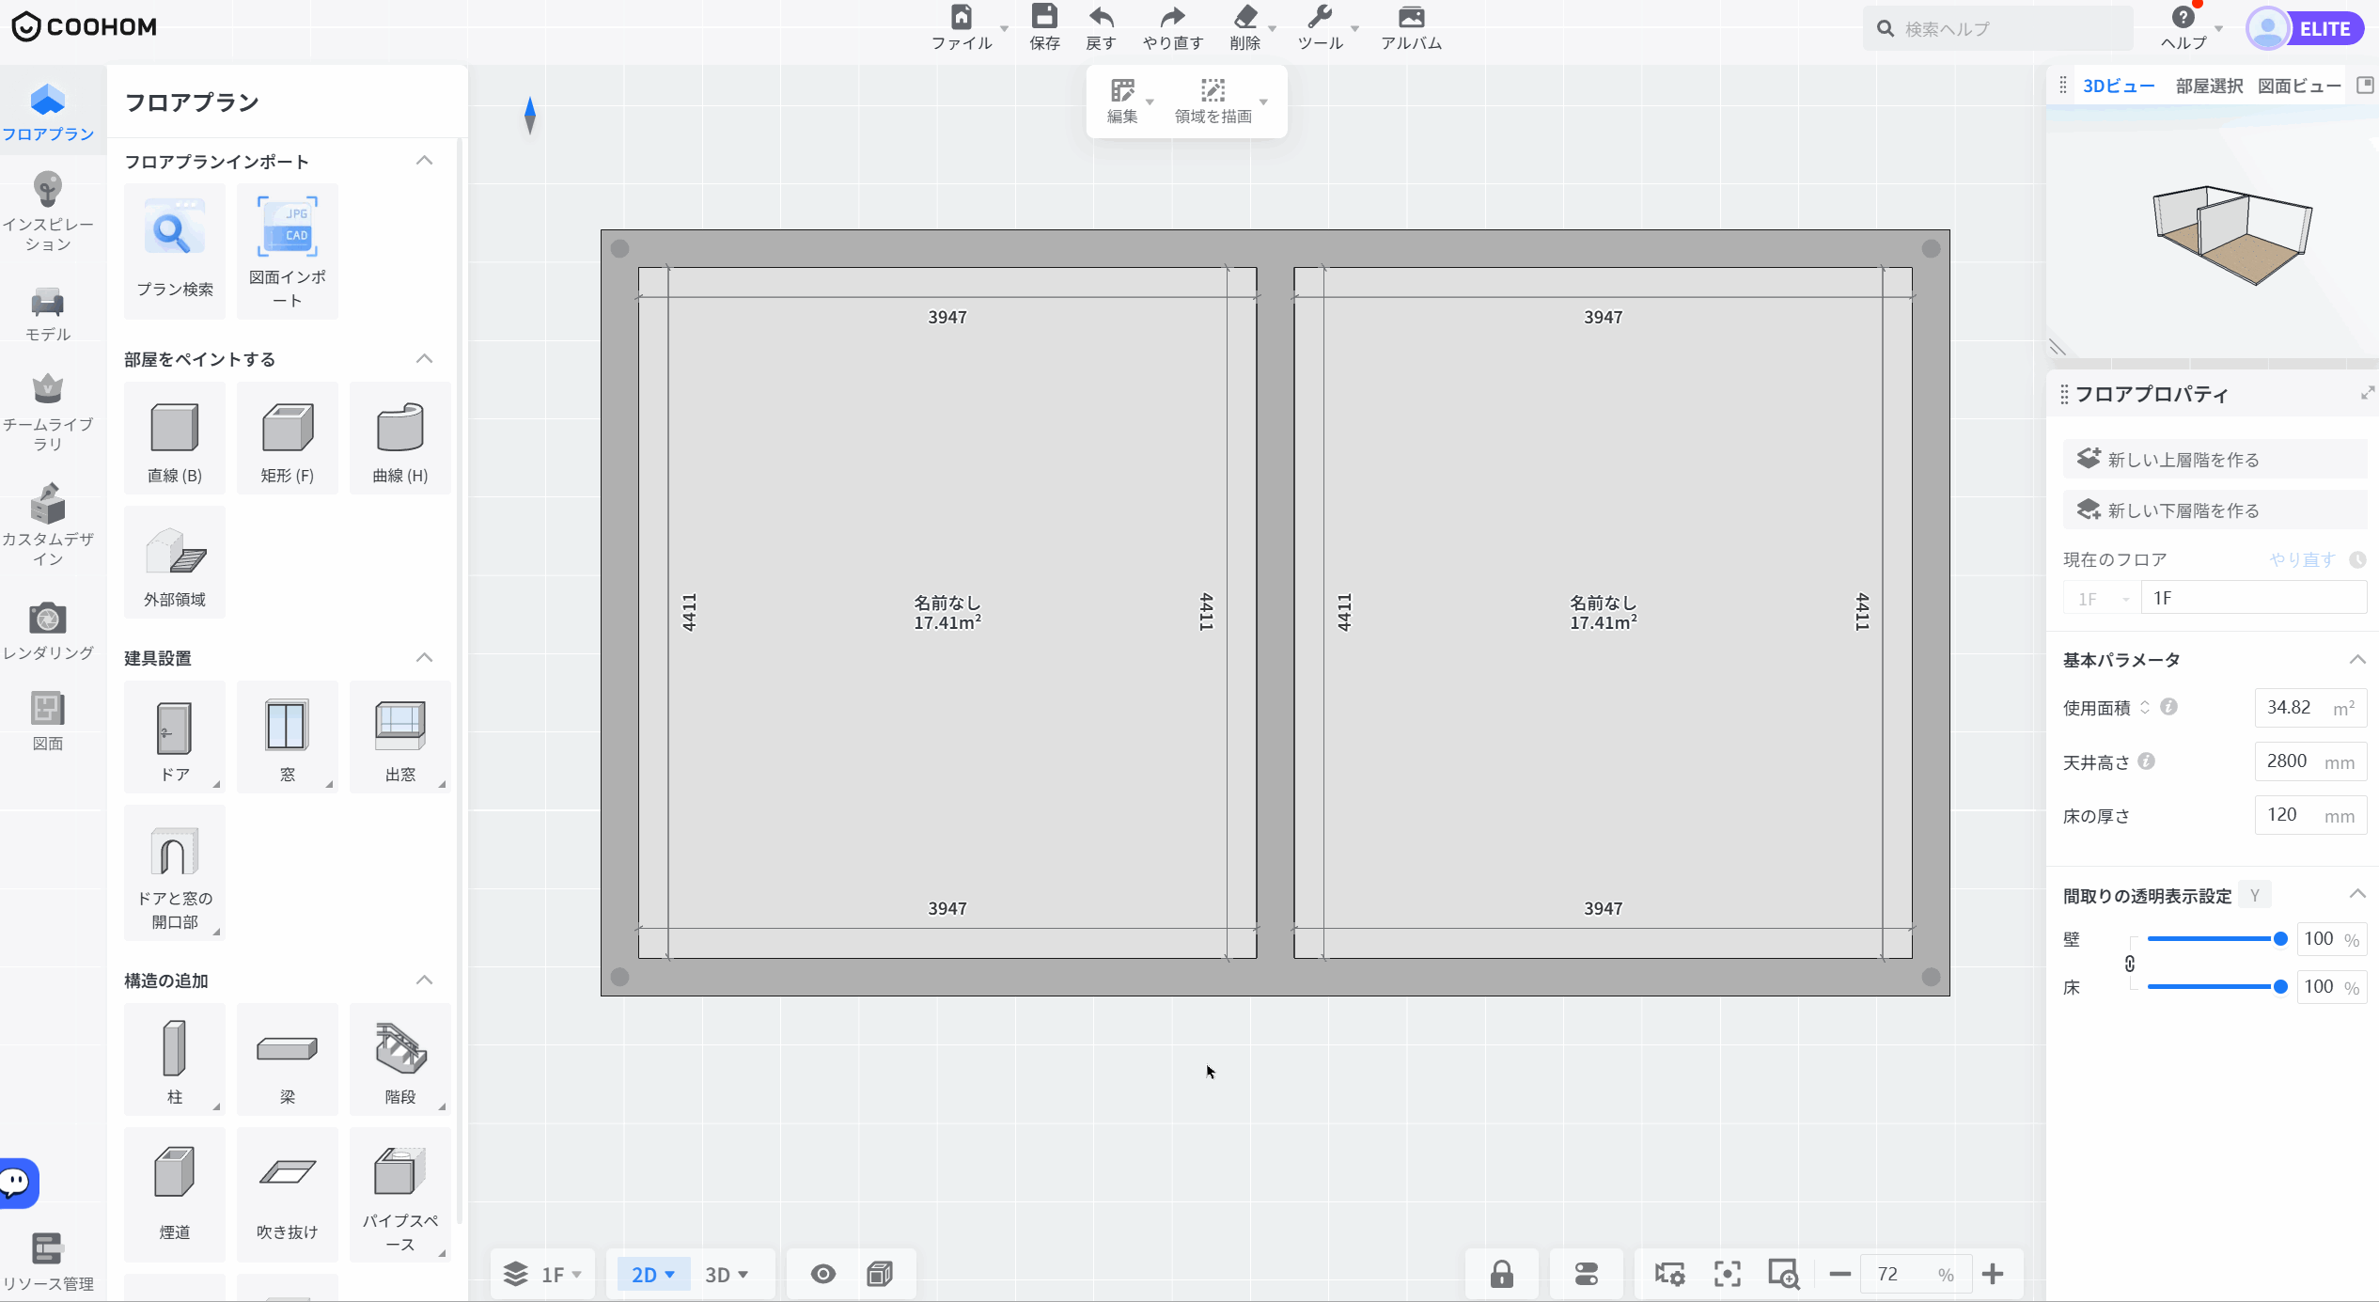Open リソース管理 resource management
The width and height of the screenshot is (2379, 1302).
[48, 1262]
